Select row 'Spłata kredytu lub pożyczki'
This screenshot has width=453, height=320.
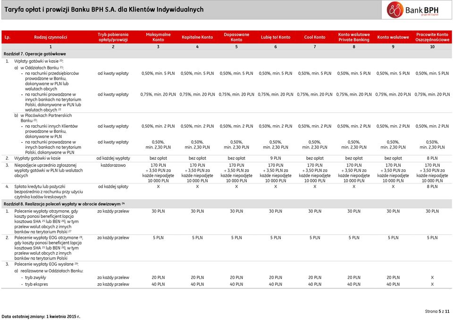tap(49, 192)
